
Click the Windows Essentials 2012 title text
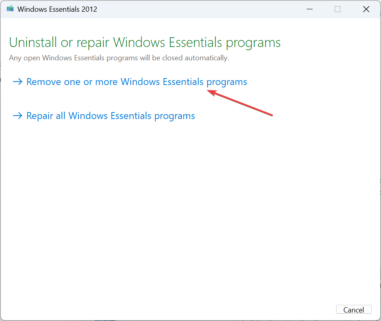tap(57, 9)
